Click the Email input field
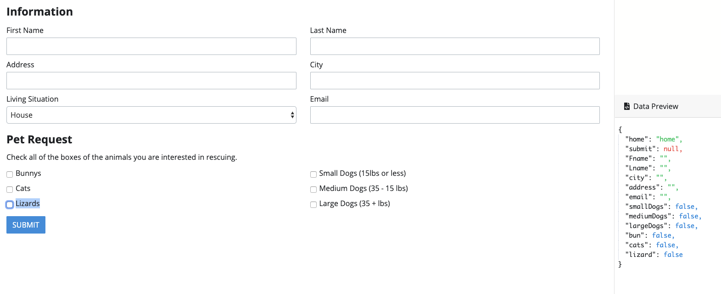Screen dimensions: 721x294 (455, 115)
